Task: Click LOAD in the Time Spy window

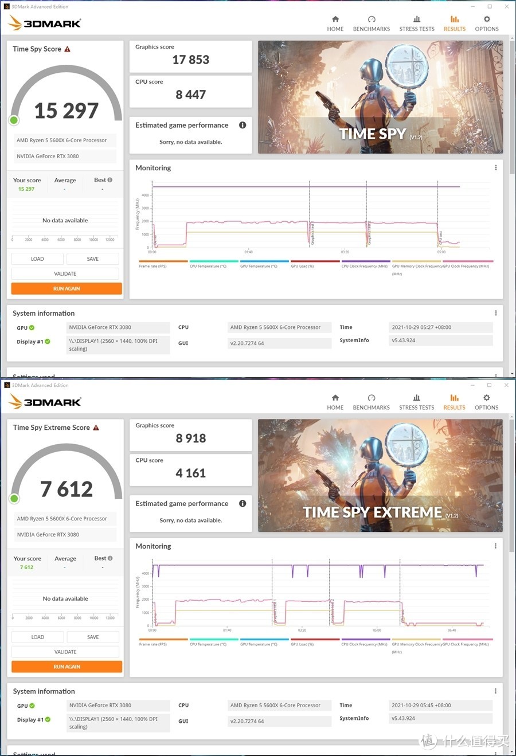Action: [x=37, y=259]
